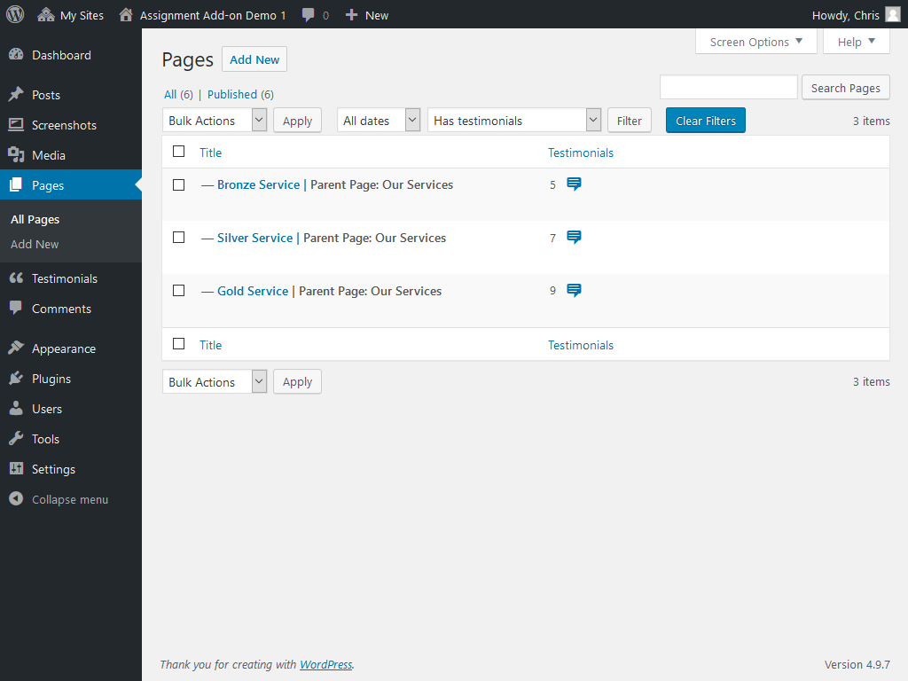Click the Published (6) filter link
908x681 pixels.
(240, 94)
